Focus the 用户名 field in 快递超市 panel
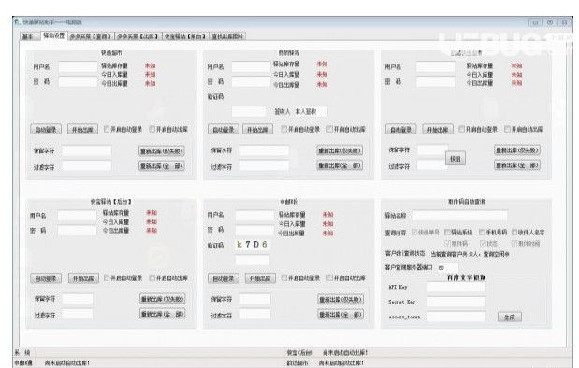 tap(78, 66)
